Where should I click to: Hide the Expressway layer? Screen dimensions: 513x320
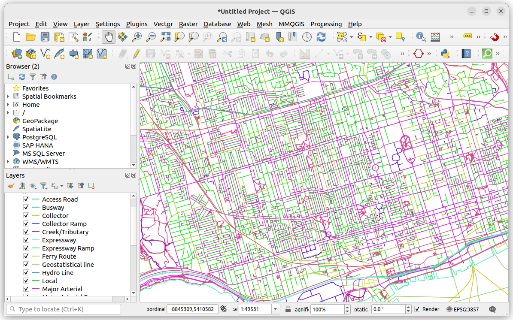(26, 240)
